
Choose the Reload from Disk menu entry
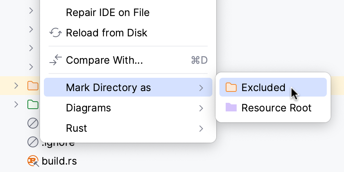tap(107, 33)
